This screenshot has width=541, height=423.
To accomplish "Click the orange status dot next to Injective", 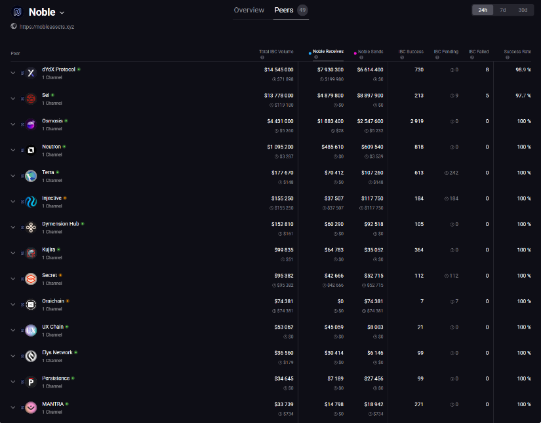I will (x=65, y=198).
